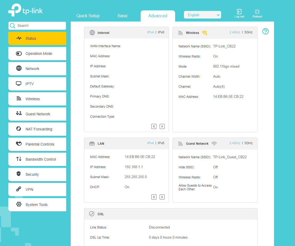Click the tp-link logo

[x=26, y=10]
